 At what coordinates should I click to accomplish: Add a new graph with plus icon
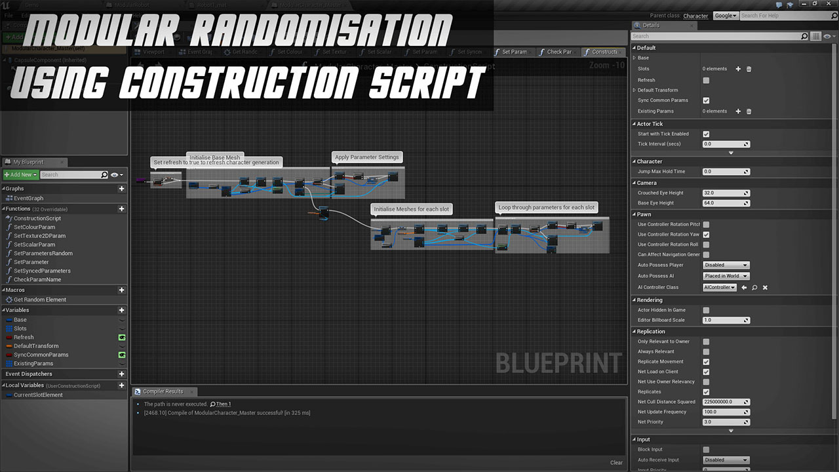click(x=121, y=189)
